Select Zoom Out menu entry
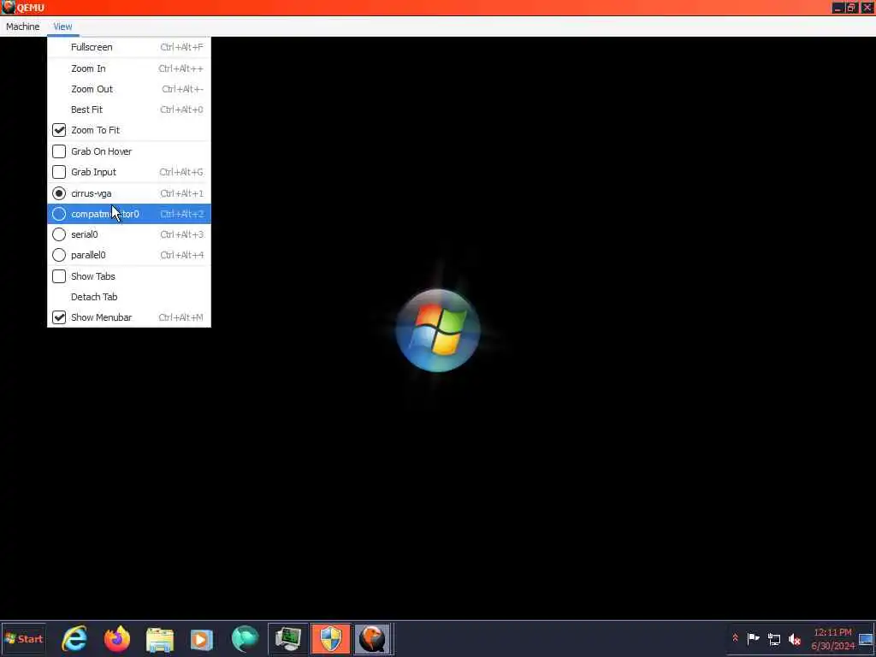Image resolution: width=876 pixels, height=657 pixels. 129,89
